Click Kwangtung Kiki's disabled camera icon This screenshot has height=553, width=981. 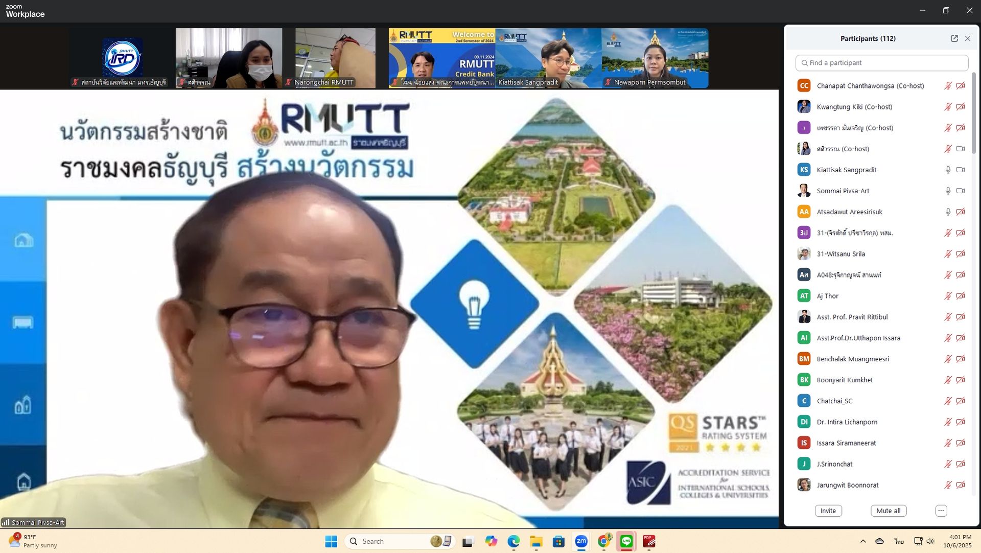tap(961, 107)
